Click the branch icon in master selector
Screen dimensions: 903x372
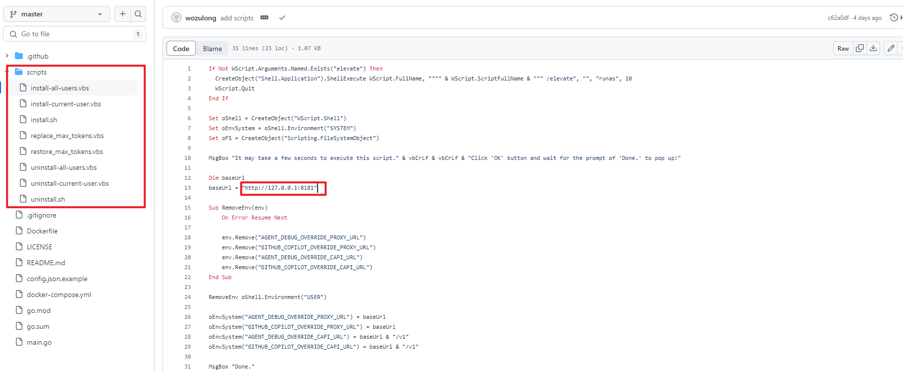[x=13, y=14]
